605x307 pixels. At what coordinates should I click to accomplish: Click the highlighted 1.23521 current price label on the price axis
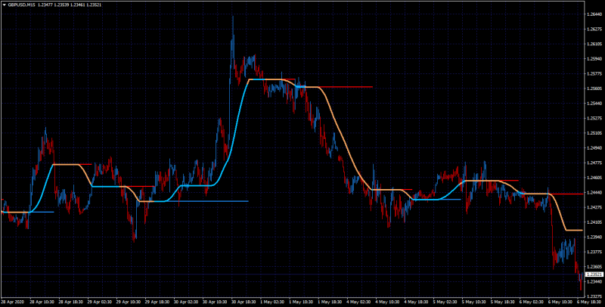pos(594,274)
